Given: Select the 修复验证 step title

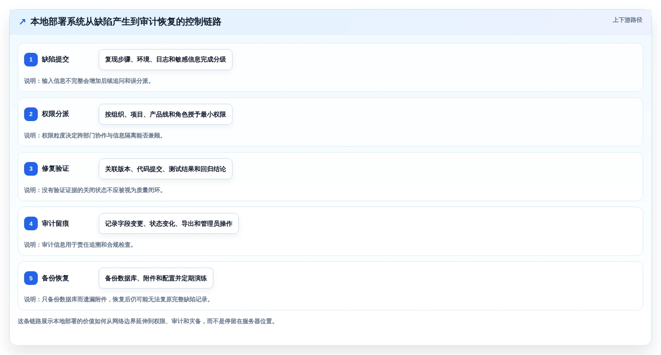Looking at the screenshot, I should [56, 169].
